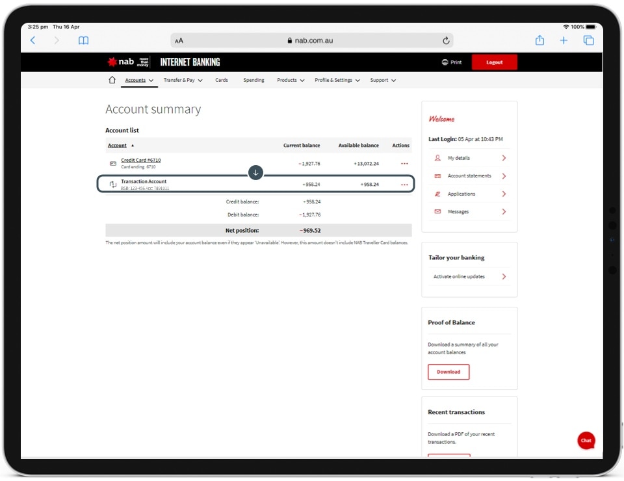The height and width of the screenshot is (481, 624).
Task: Open new Safari tab with plus icon
Action: [564, 40]
